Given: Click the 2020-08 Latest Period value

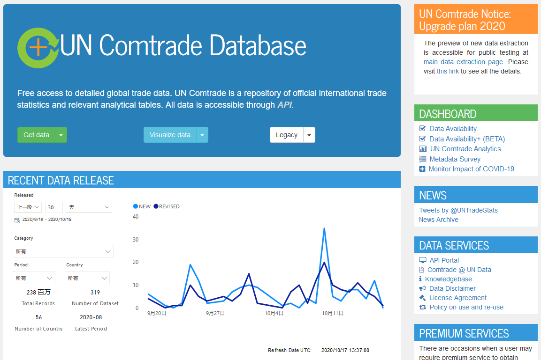Looking at the screenshot, I should point(91,317).
